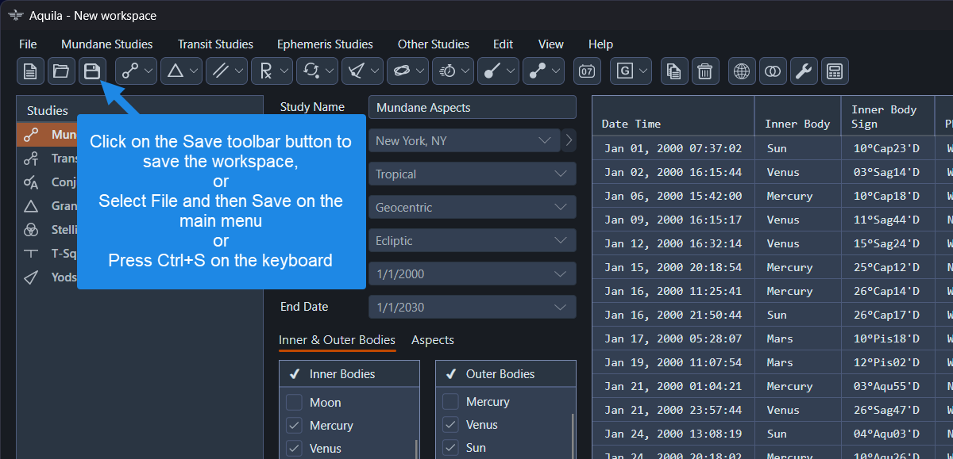Switch to the Aspects tab
953x459 pixels.
(x=432, y=340)
